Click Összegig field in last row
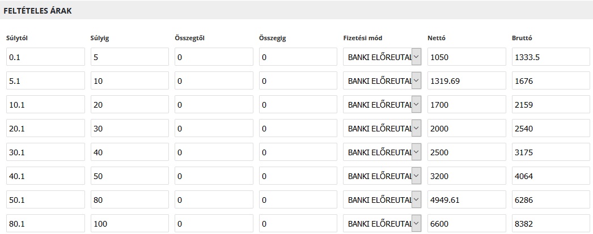593x234 pixels. [x=298, y=223]
